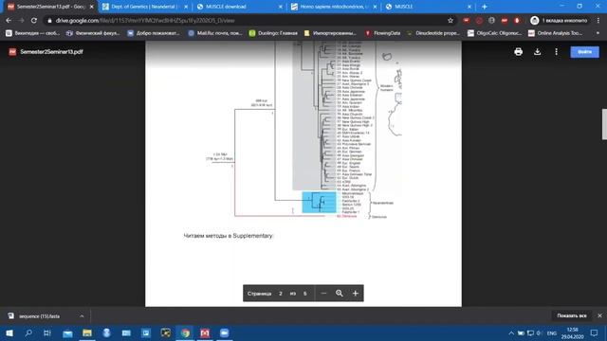Open Windows taskbar search
The height and width of the screenshot is (341, 607).
(28, 332)
